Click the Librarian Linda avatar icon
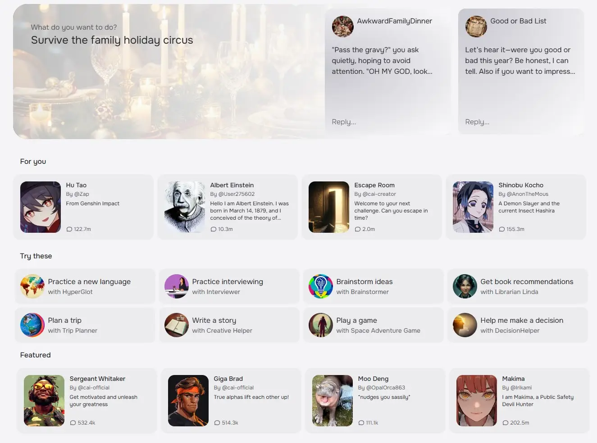The height and width of the screenshot is (443, 597). (465, 286)
